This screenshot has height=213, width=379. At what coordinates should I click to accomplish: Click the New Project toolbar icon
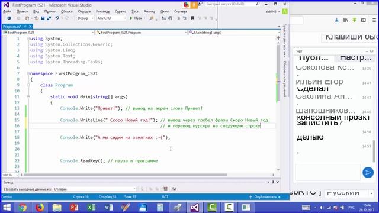click(27, 18)
